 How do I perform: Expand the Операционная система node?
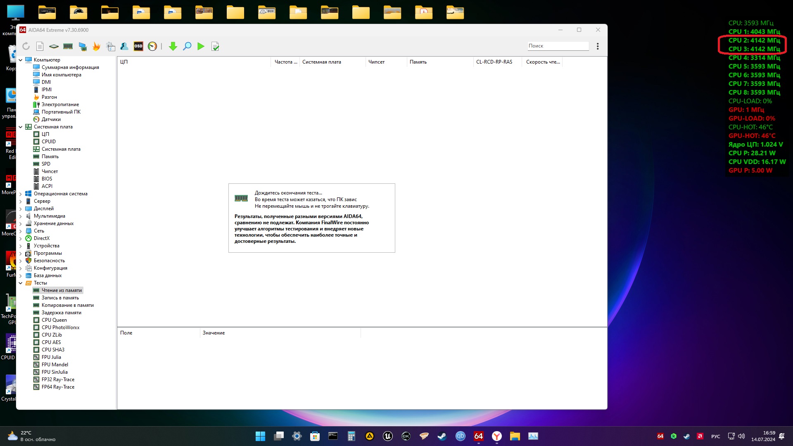(21, 194)
